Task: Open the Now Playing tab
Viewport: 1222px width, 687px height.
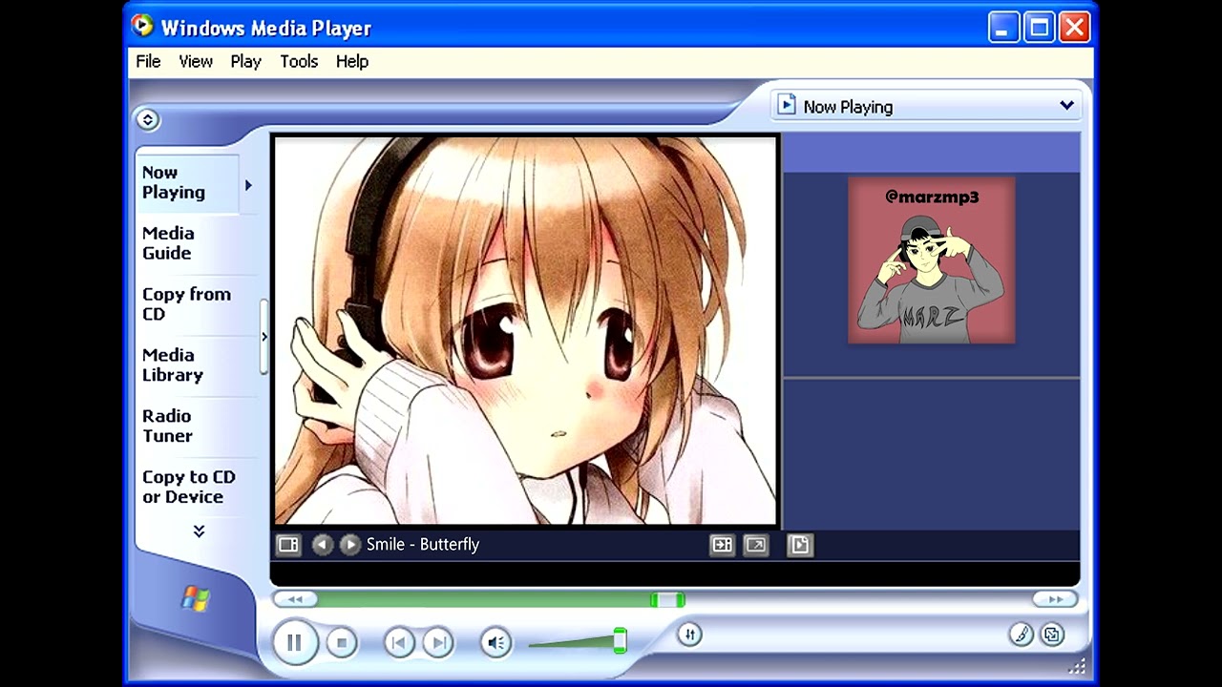Action: (187, 182)
